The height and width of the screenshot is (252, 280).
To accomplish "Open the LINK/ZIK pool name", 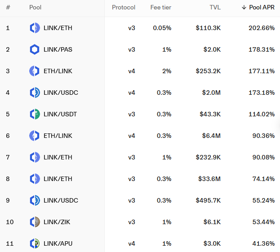I will click(57, 222).
